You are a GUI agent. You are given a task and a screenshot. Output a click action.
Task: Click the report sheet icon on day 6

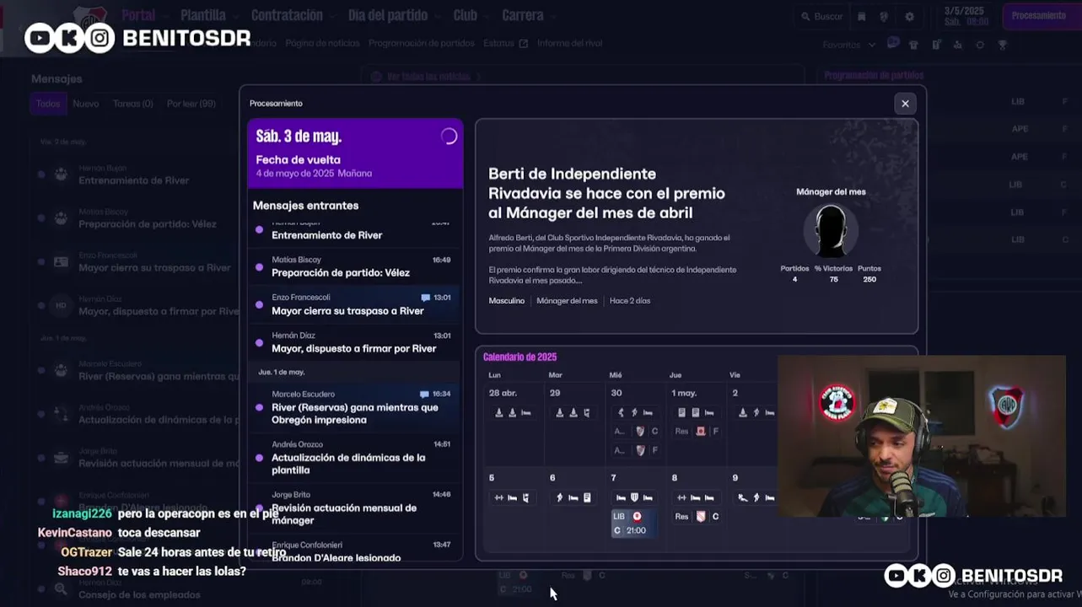pyautogui.click(x=587, y=498)
